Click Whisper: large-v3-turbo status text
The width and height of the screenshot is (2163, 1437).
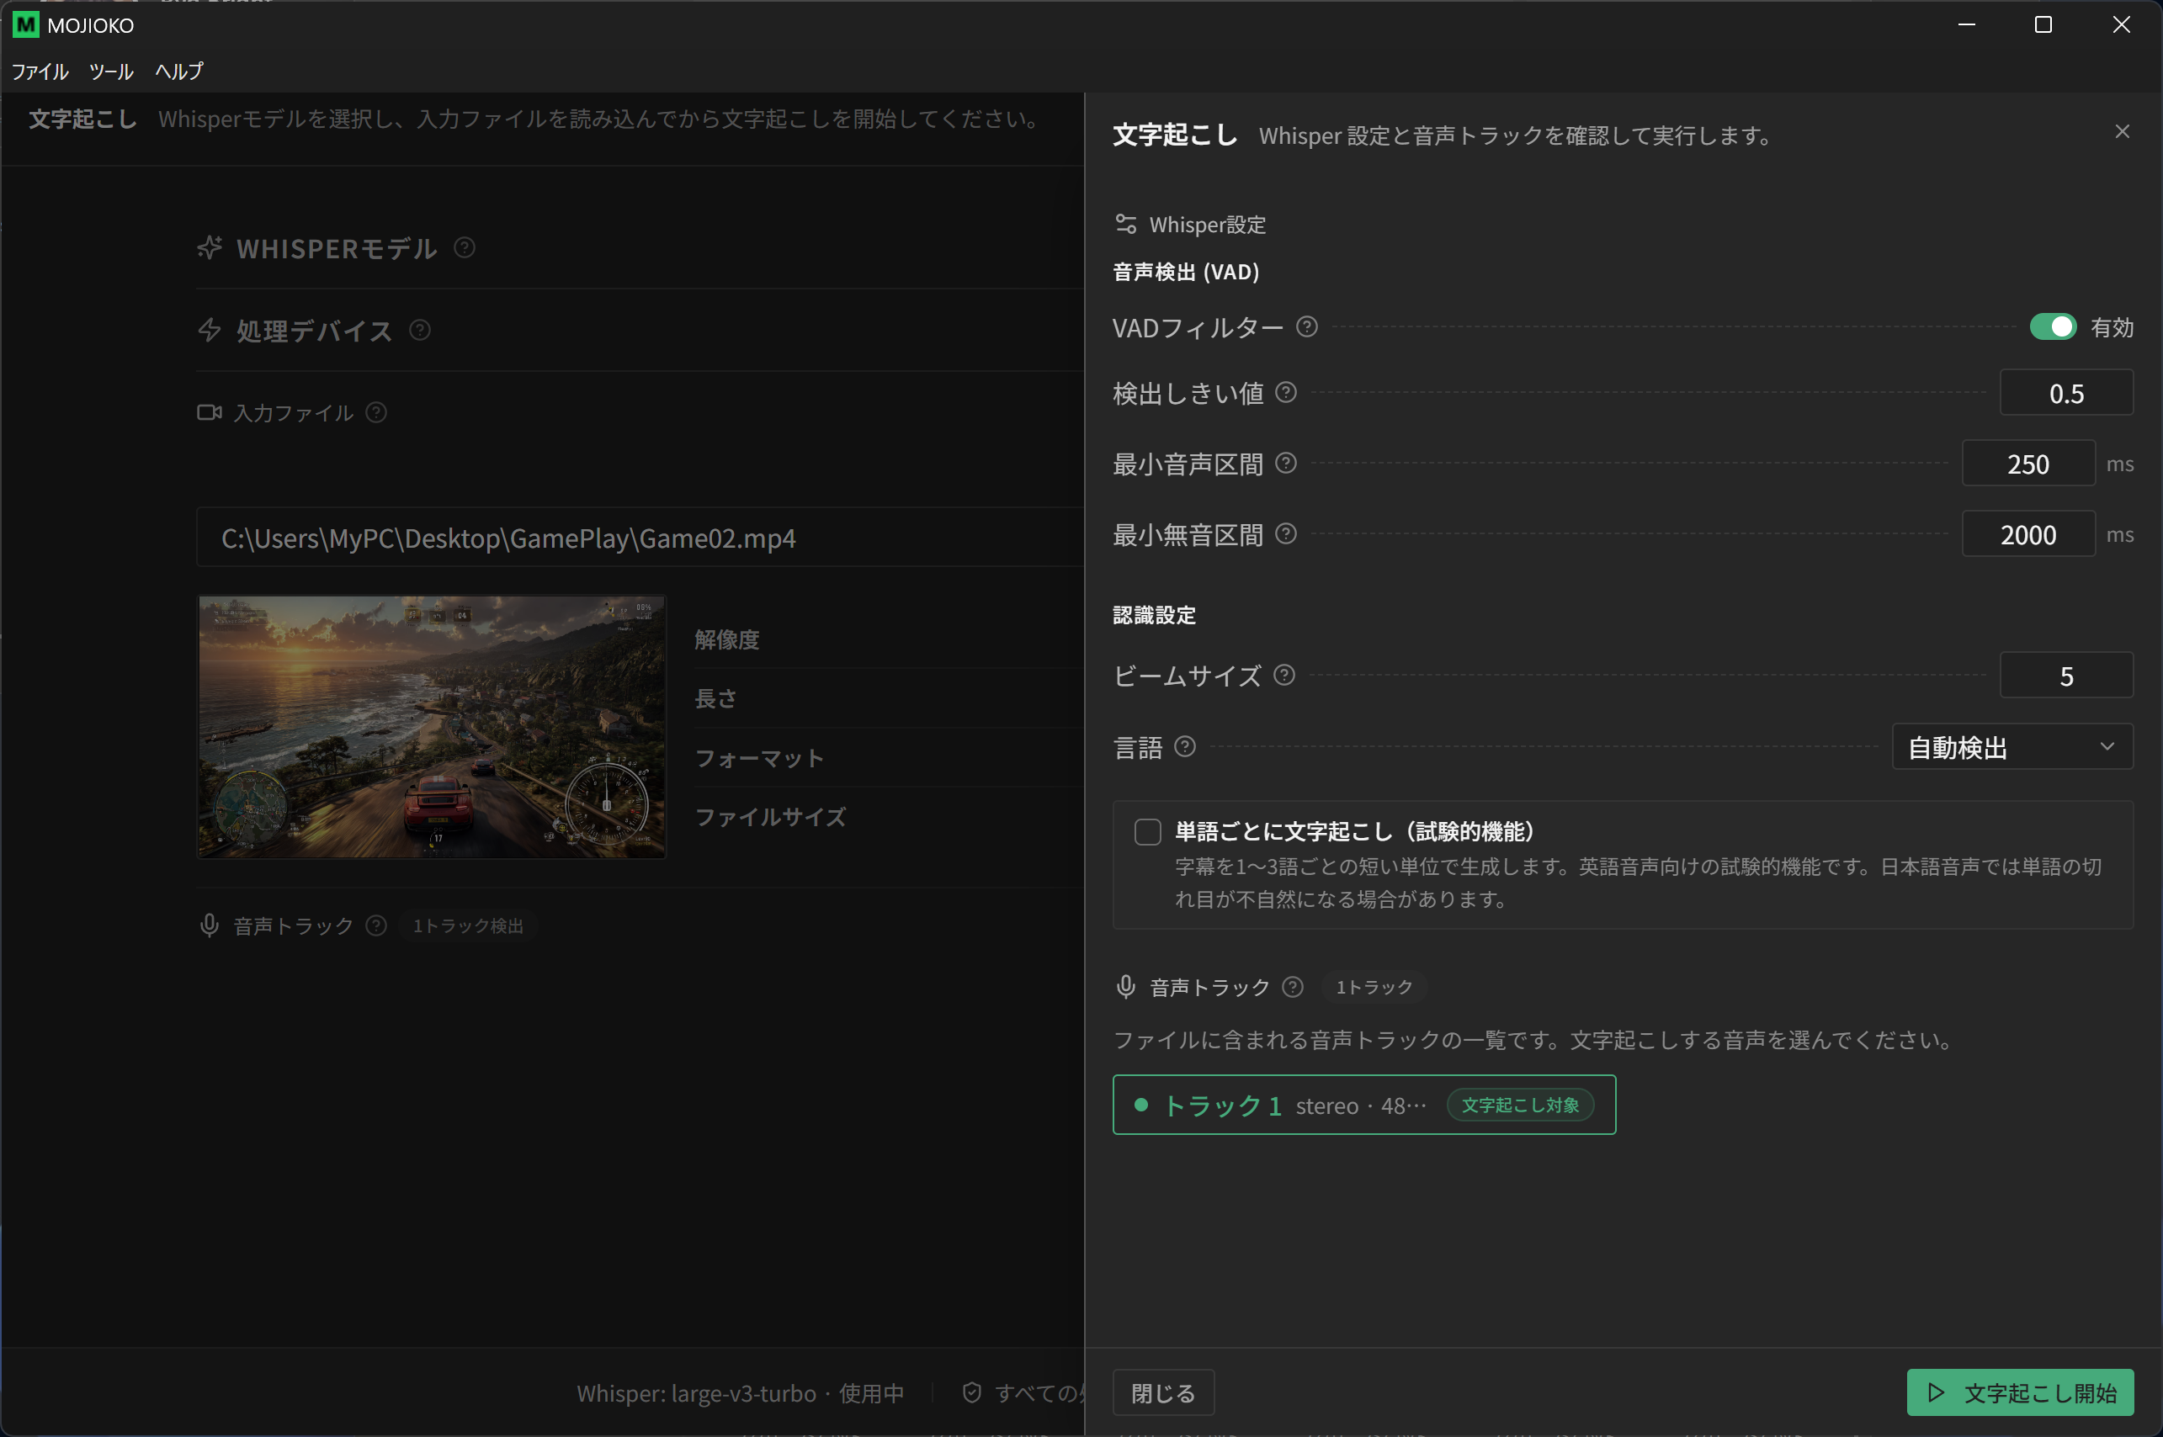740,1393
